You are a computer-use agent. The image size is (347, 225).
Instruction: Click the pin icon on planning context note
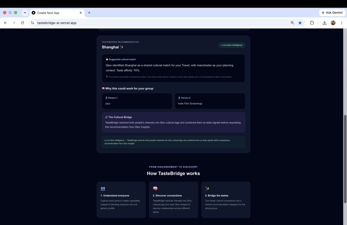point(107,77)
